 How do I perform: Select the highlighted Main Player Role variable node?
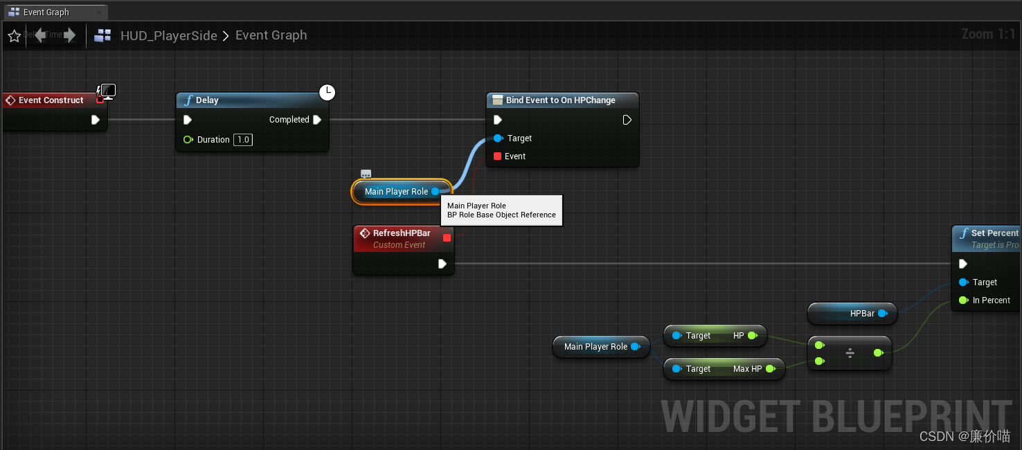pos(402,192)
